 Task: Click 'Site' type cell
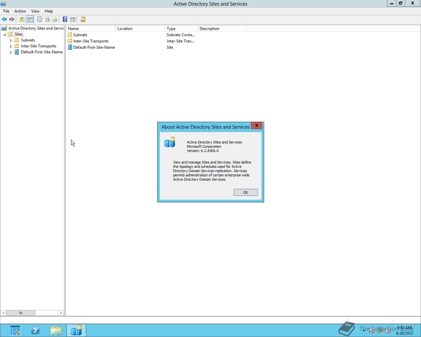click(170, 47)
